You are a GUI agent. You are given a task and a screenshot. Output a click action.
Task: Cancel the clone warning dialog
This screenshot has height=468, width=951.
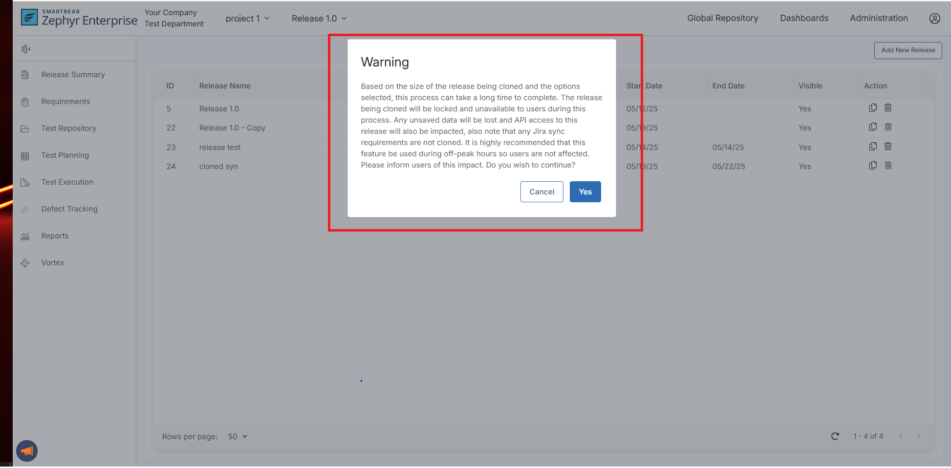point(541,192)
